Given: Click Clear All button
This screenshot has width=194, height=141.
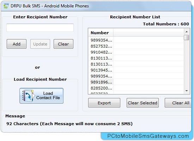Looking at the screenshot, I should [x=178, y=103].
